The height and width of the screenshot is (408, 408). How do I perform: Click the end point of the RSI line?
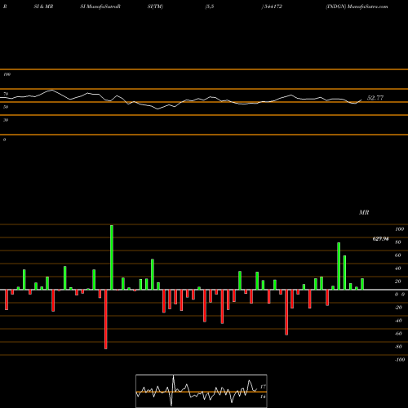(x=361, y=100)
